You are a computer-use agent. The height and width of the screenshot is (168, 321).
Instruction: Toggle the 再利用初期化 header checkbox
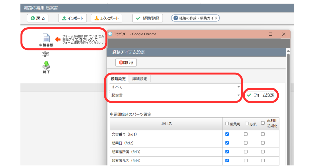point(263,123)
